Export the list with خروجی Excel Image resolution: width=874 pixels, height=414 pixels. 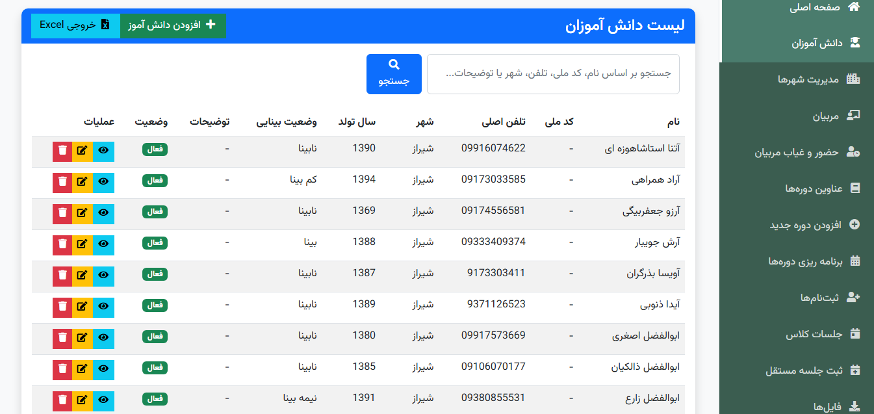point(75,25)
